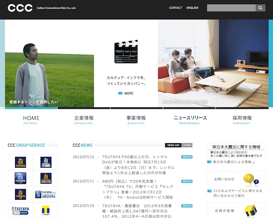Viewport: 273px width, 218px height.
Task: Click the NEWS LIST button
Action: [x=173, y=145]
